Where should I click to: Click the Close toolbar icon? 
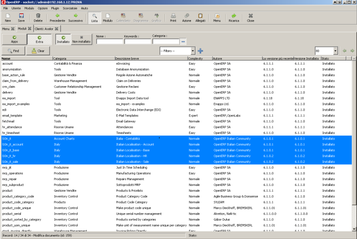[x=250, y=18]
